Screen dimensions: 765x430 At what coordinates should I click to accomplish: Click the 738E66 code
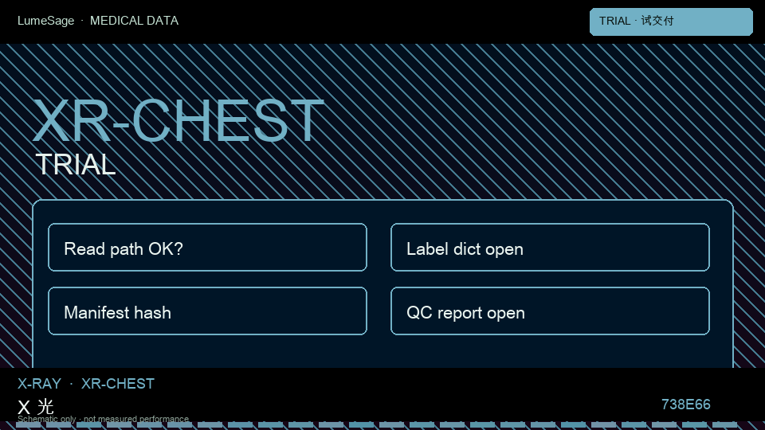point(685,405)
